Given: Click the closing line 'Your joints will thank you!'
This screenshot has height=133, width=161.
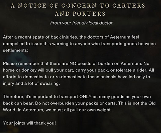Looking at the screenshot, I should 29,123.
